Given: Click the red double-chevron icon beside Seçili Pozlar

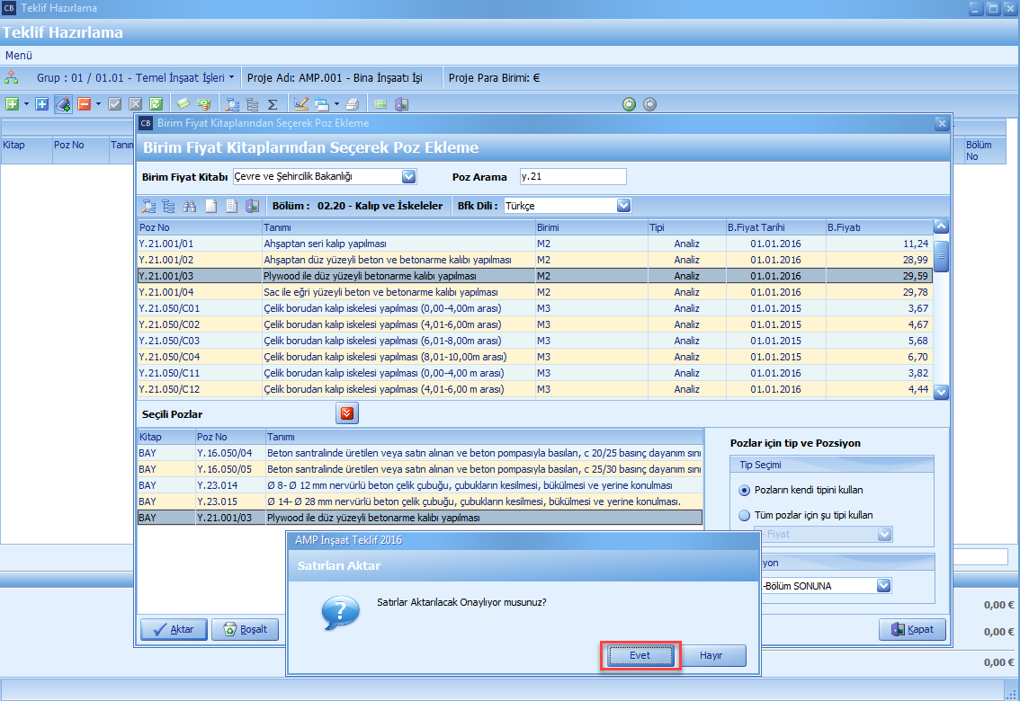Looking at the screenshot, I should (347, 413).
